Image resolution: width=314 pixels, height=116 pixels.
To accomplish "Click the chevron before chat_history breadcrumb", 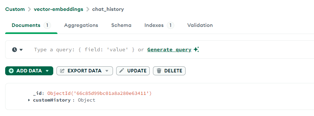I will tap(87, 9).
